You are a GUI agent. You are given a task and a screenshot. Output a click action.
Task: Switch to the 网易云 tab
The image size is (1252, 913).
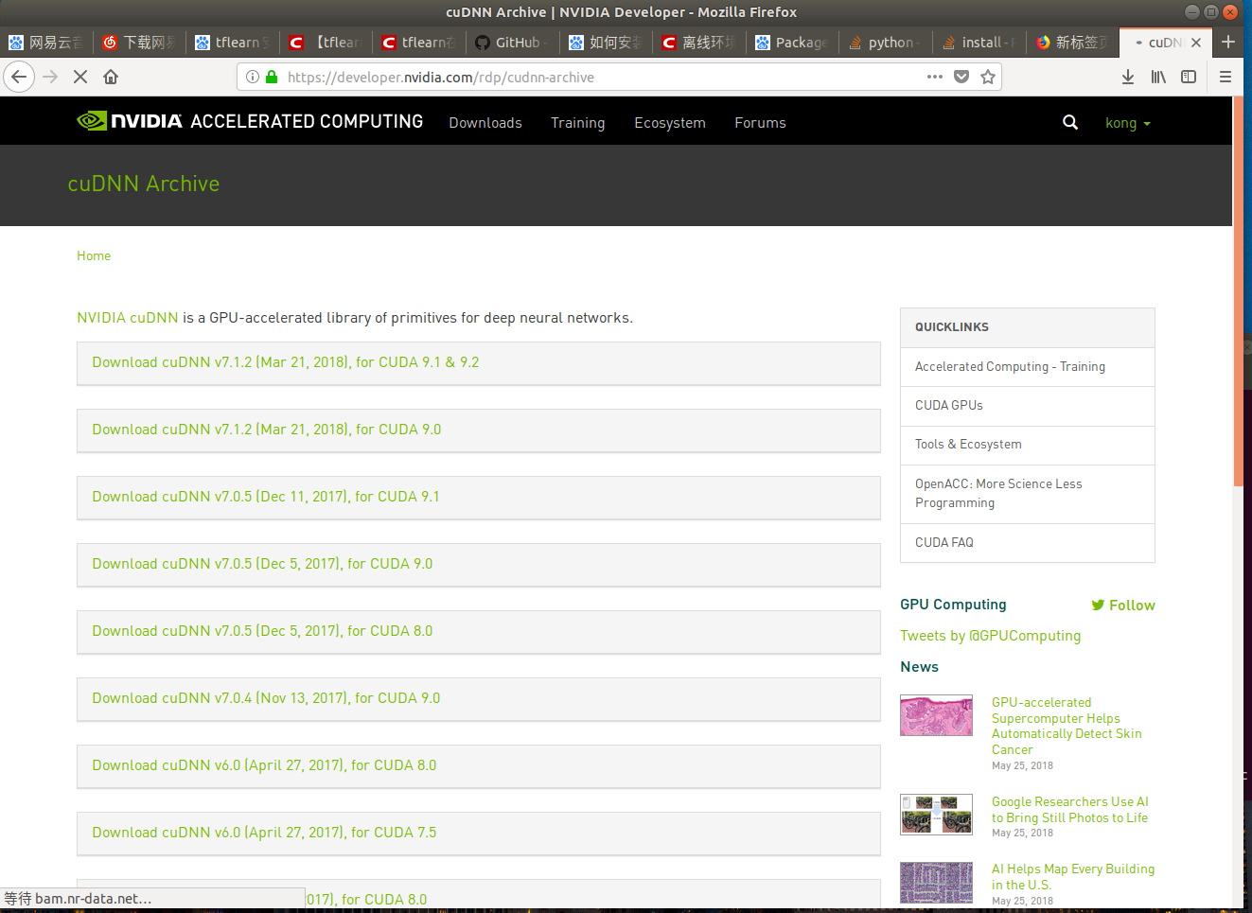coord(46,43)
